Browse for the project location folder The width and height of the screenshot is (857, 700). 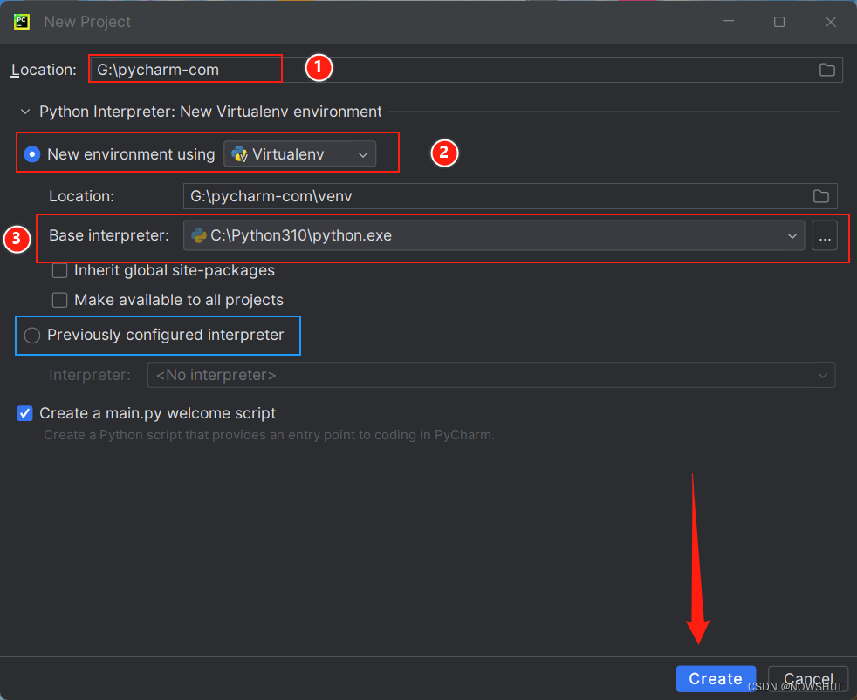[x=827, y=70]
